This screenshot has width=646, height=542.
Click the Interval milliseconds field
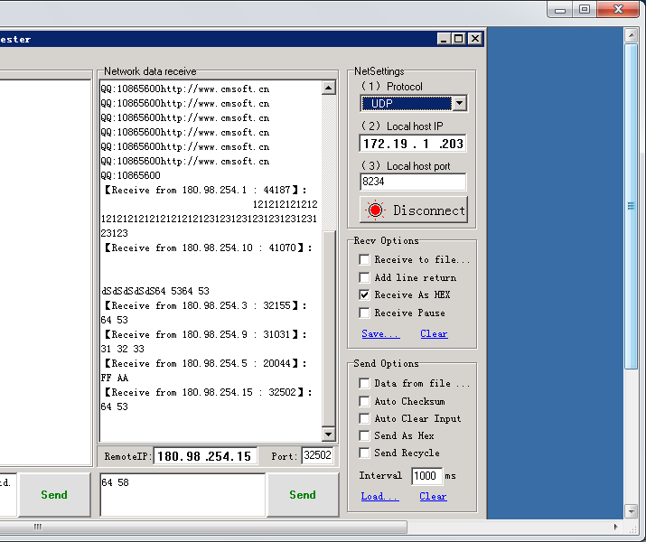tap(426, 475)
